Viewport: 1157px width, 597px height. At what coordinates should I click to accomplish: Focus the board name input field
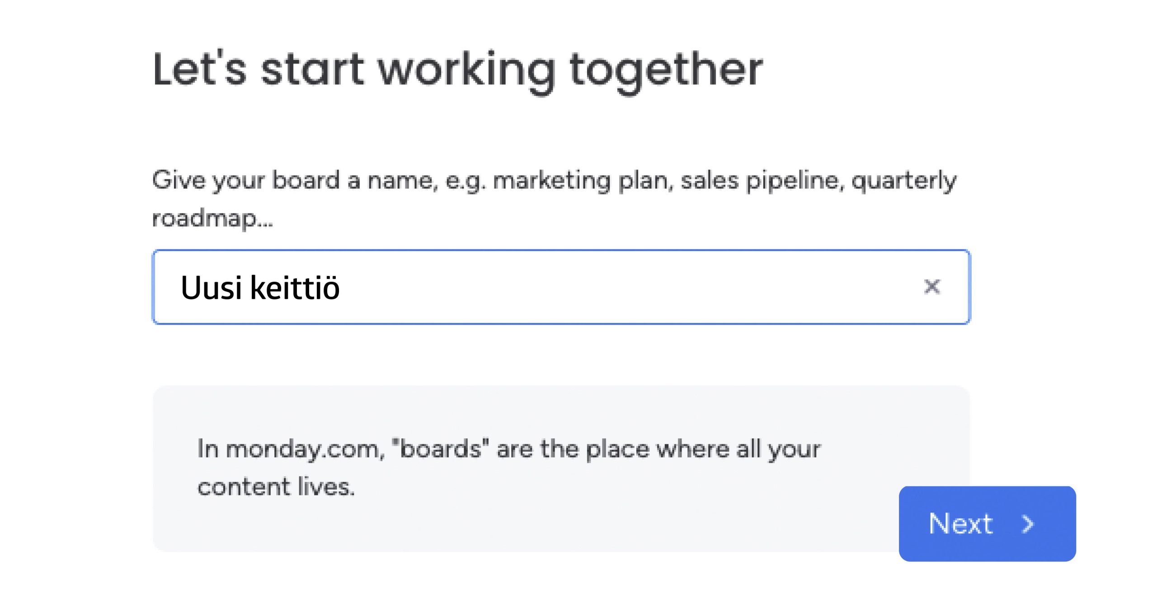(x=560, y=287)
